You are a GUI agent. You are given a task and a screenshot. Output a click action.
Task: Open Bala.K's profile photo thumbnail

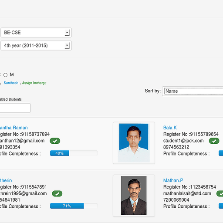(x=134, y=143)
